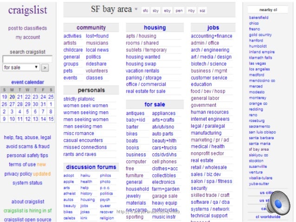Open the 'post to classifieds' link
296x222 pixels.
(x=27, y=28)
